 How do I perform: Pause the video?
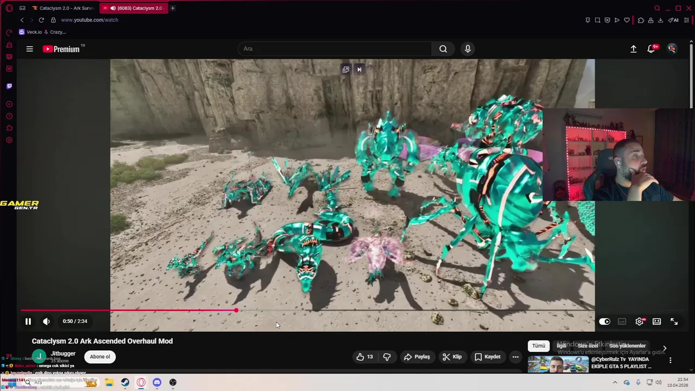tap(28, 321)
